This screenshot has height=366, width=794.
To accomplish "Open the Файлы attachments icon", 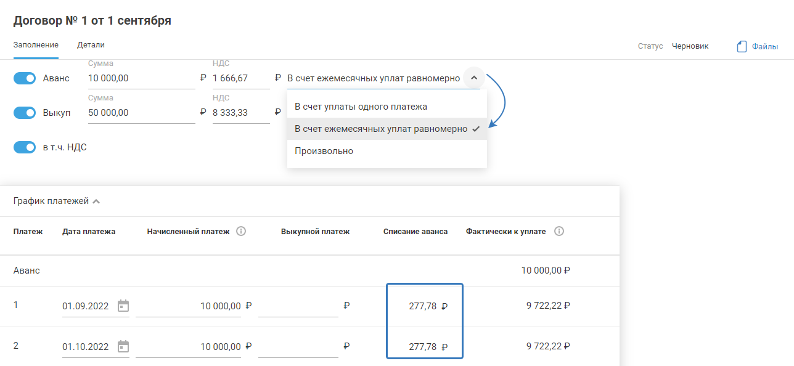I will tap(742, 46).
